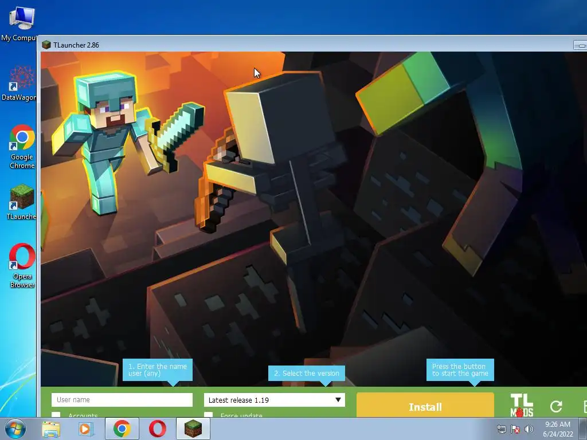Enable the Force update checkbox
The width and height of the screenshot is (587, 440).
(209, 415)
